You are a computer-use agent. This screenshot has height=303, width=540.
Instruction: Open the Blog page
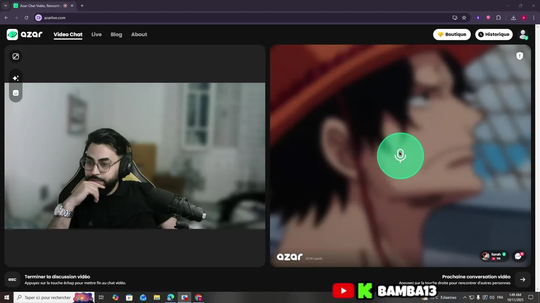[x=116, y=35]
